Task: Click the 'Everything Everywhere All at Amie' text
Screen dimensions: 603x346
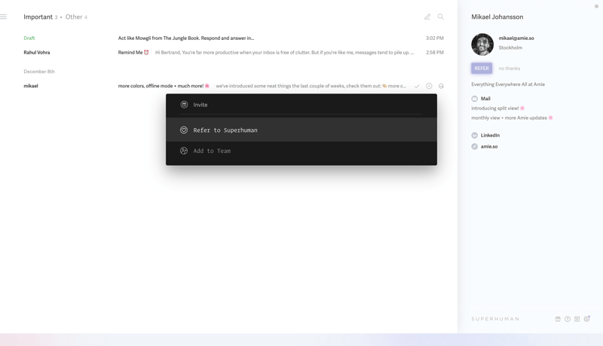Action: [508, 84]
